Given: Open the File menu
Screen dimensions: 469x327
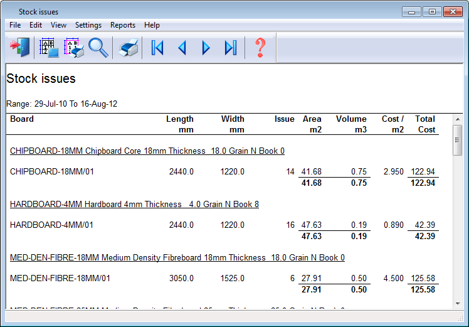Looking at the screenshot, I should [15, 25].
